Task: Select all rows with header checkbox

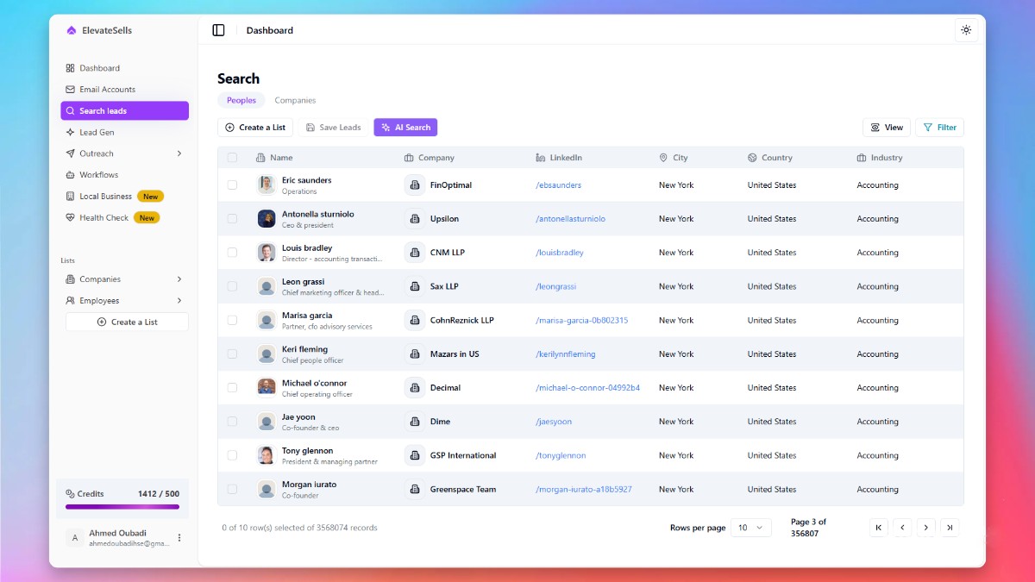Action: coord(232,158)
